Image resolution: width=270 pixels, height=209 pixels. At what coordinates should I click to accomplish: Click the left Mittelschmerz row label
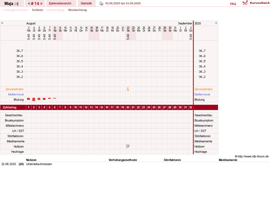point(15,126)
